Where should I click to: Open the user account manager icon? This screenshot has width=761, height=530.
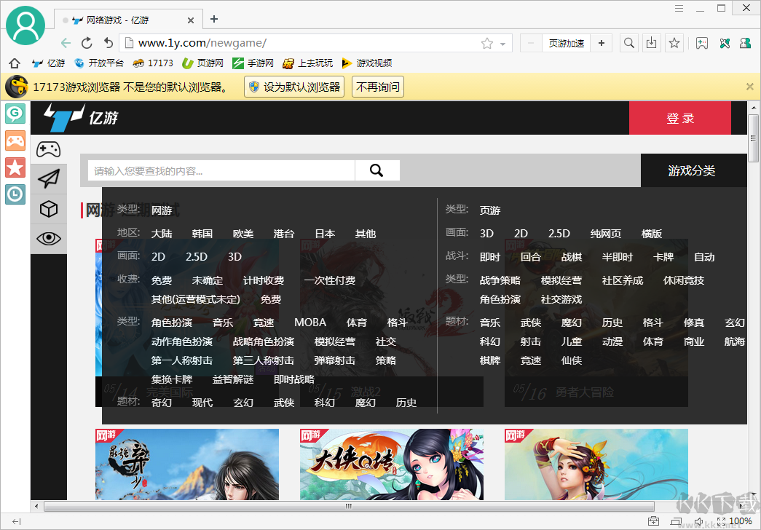point(745,43)
